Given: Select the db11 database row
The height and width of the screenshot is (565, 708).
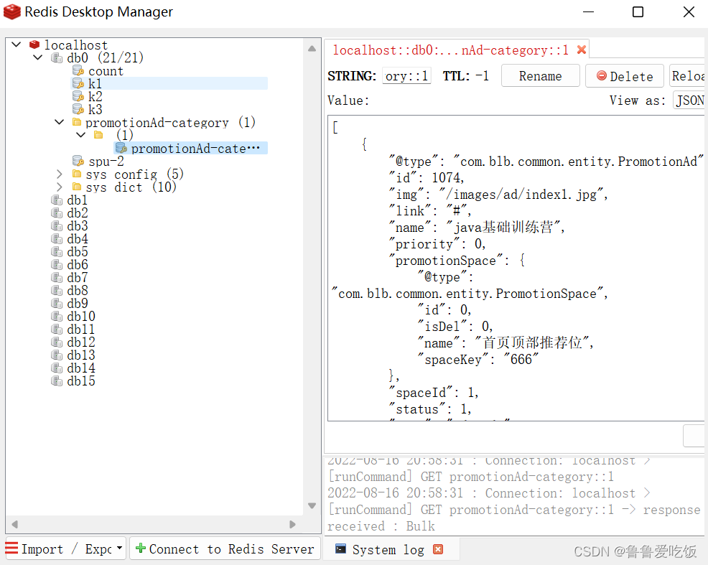Looking at the screenshot, I should pos(81,330).
